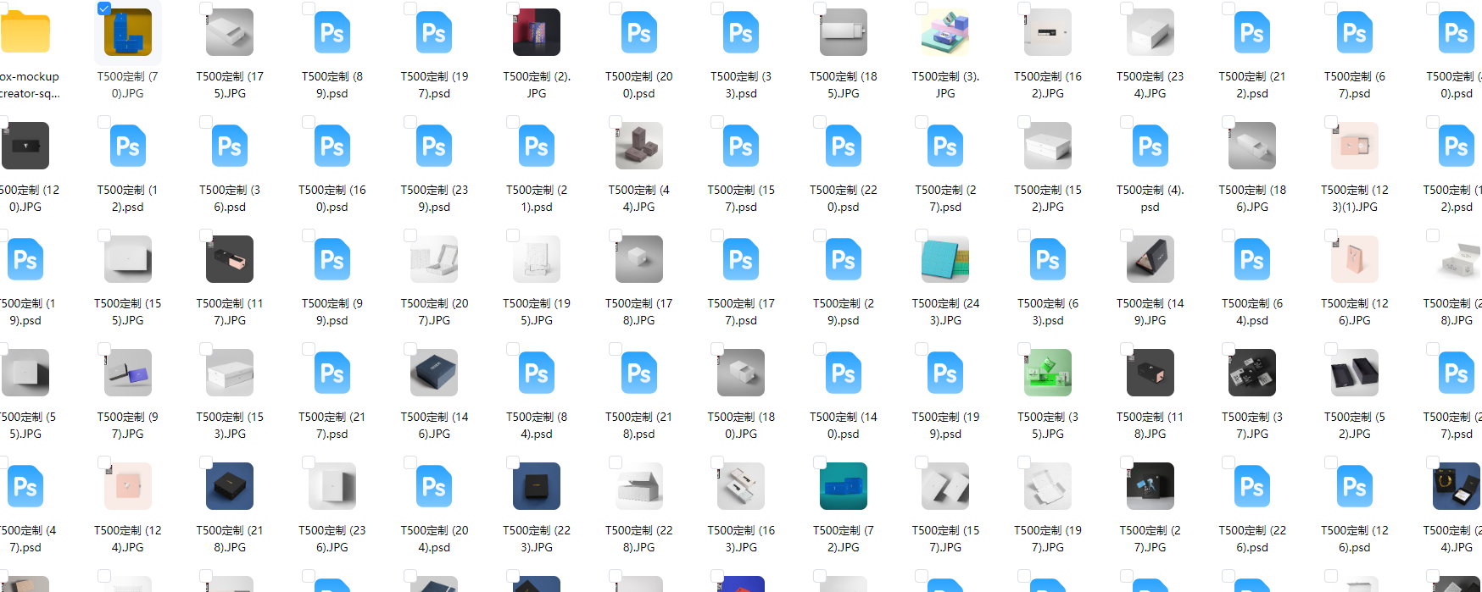Viewport: 1482px width, 592px height.
Task: Select the teal T500定制 (72).JPG thumbnail
Action: (844, 486)
